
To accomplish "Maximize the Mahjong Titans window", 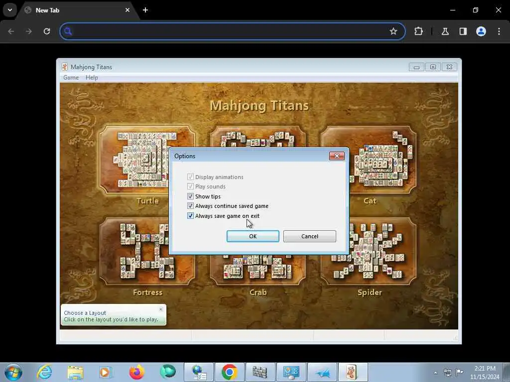I will tap(433, 67).
